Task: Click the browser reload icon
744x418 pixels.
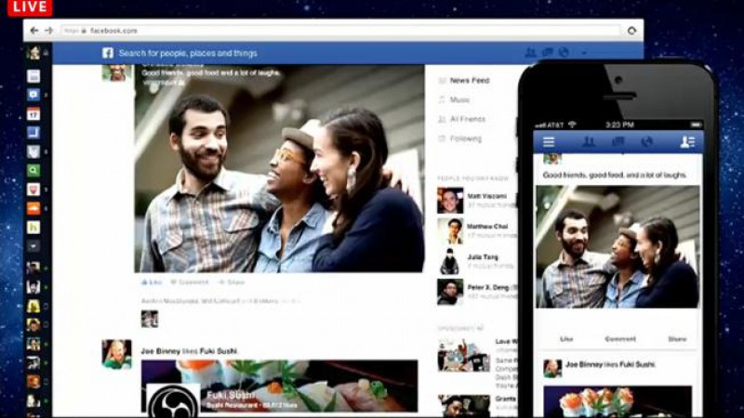Action: [x=631, y=31]
